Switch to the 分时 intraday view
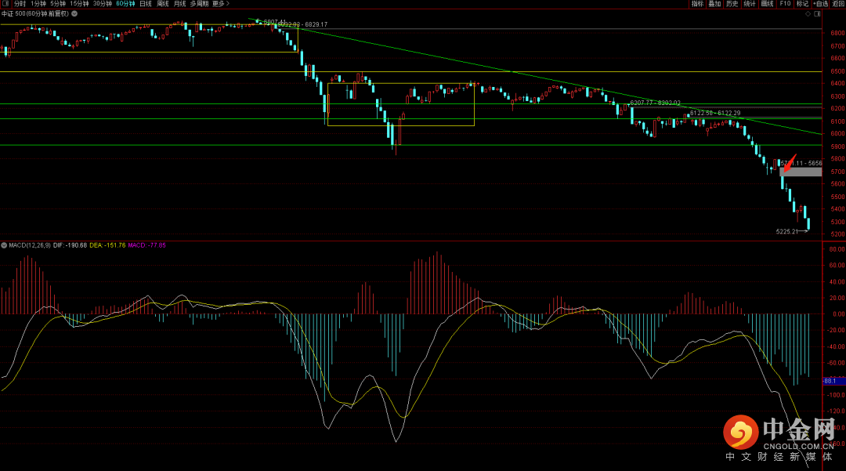This screenshot has width=846, height=471. coord(20,4)
